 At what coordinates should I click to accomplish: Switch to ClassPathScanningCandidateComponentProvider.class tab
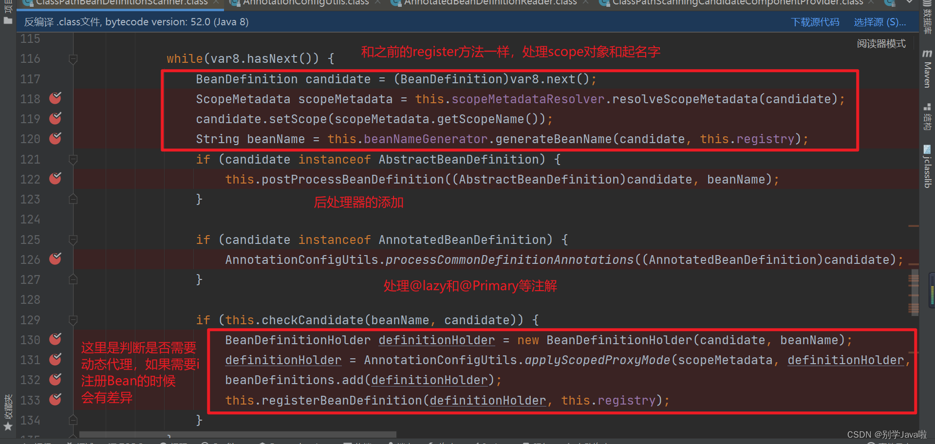735,3
